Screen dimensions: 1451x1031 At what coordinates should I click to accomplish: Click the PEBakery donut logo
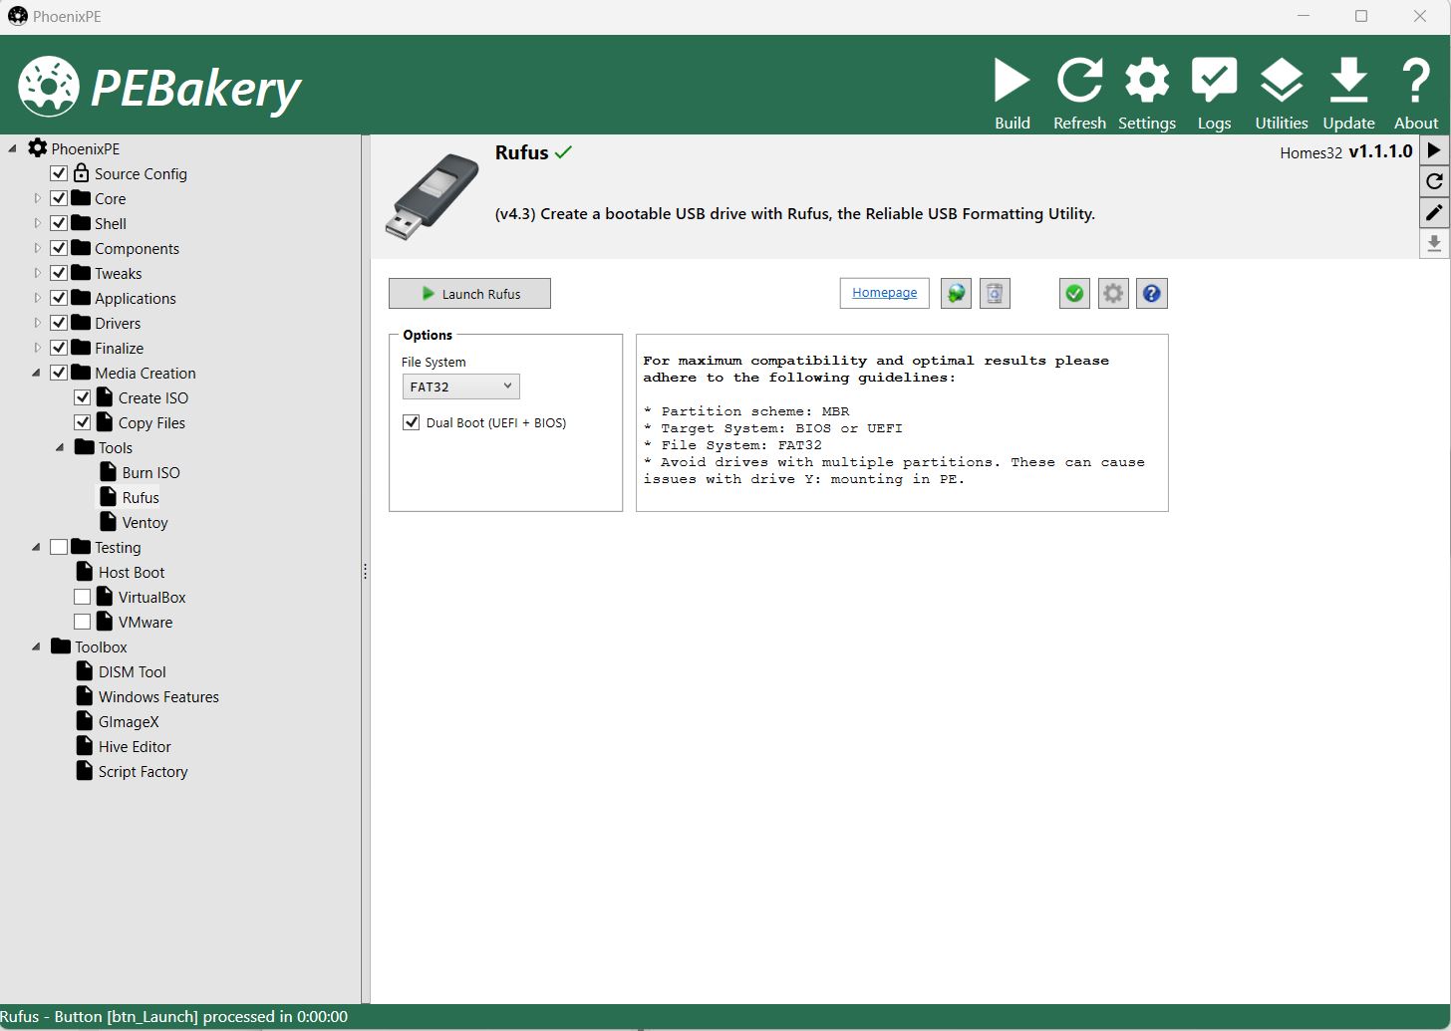pos(48,86)
